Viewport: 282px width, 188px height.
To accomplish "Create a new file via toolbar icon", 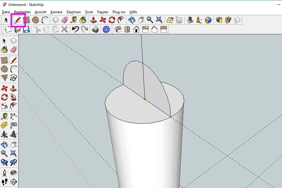I will pyautogui.click(x=8, y=29).
